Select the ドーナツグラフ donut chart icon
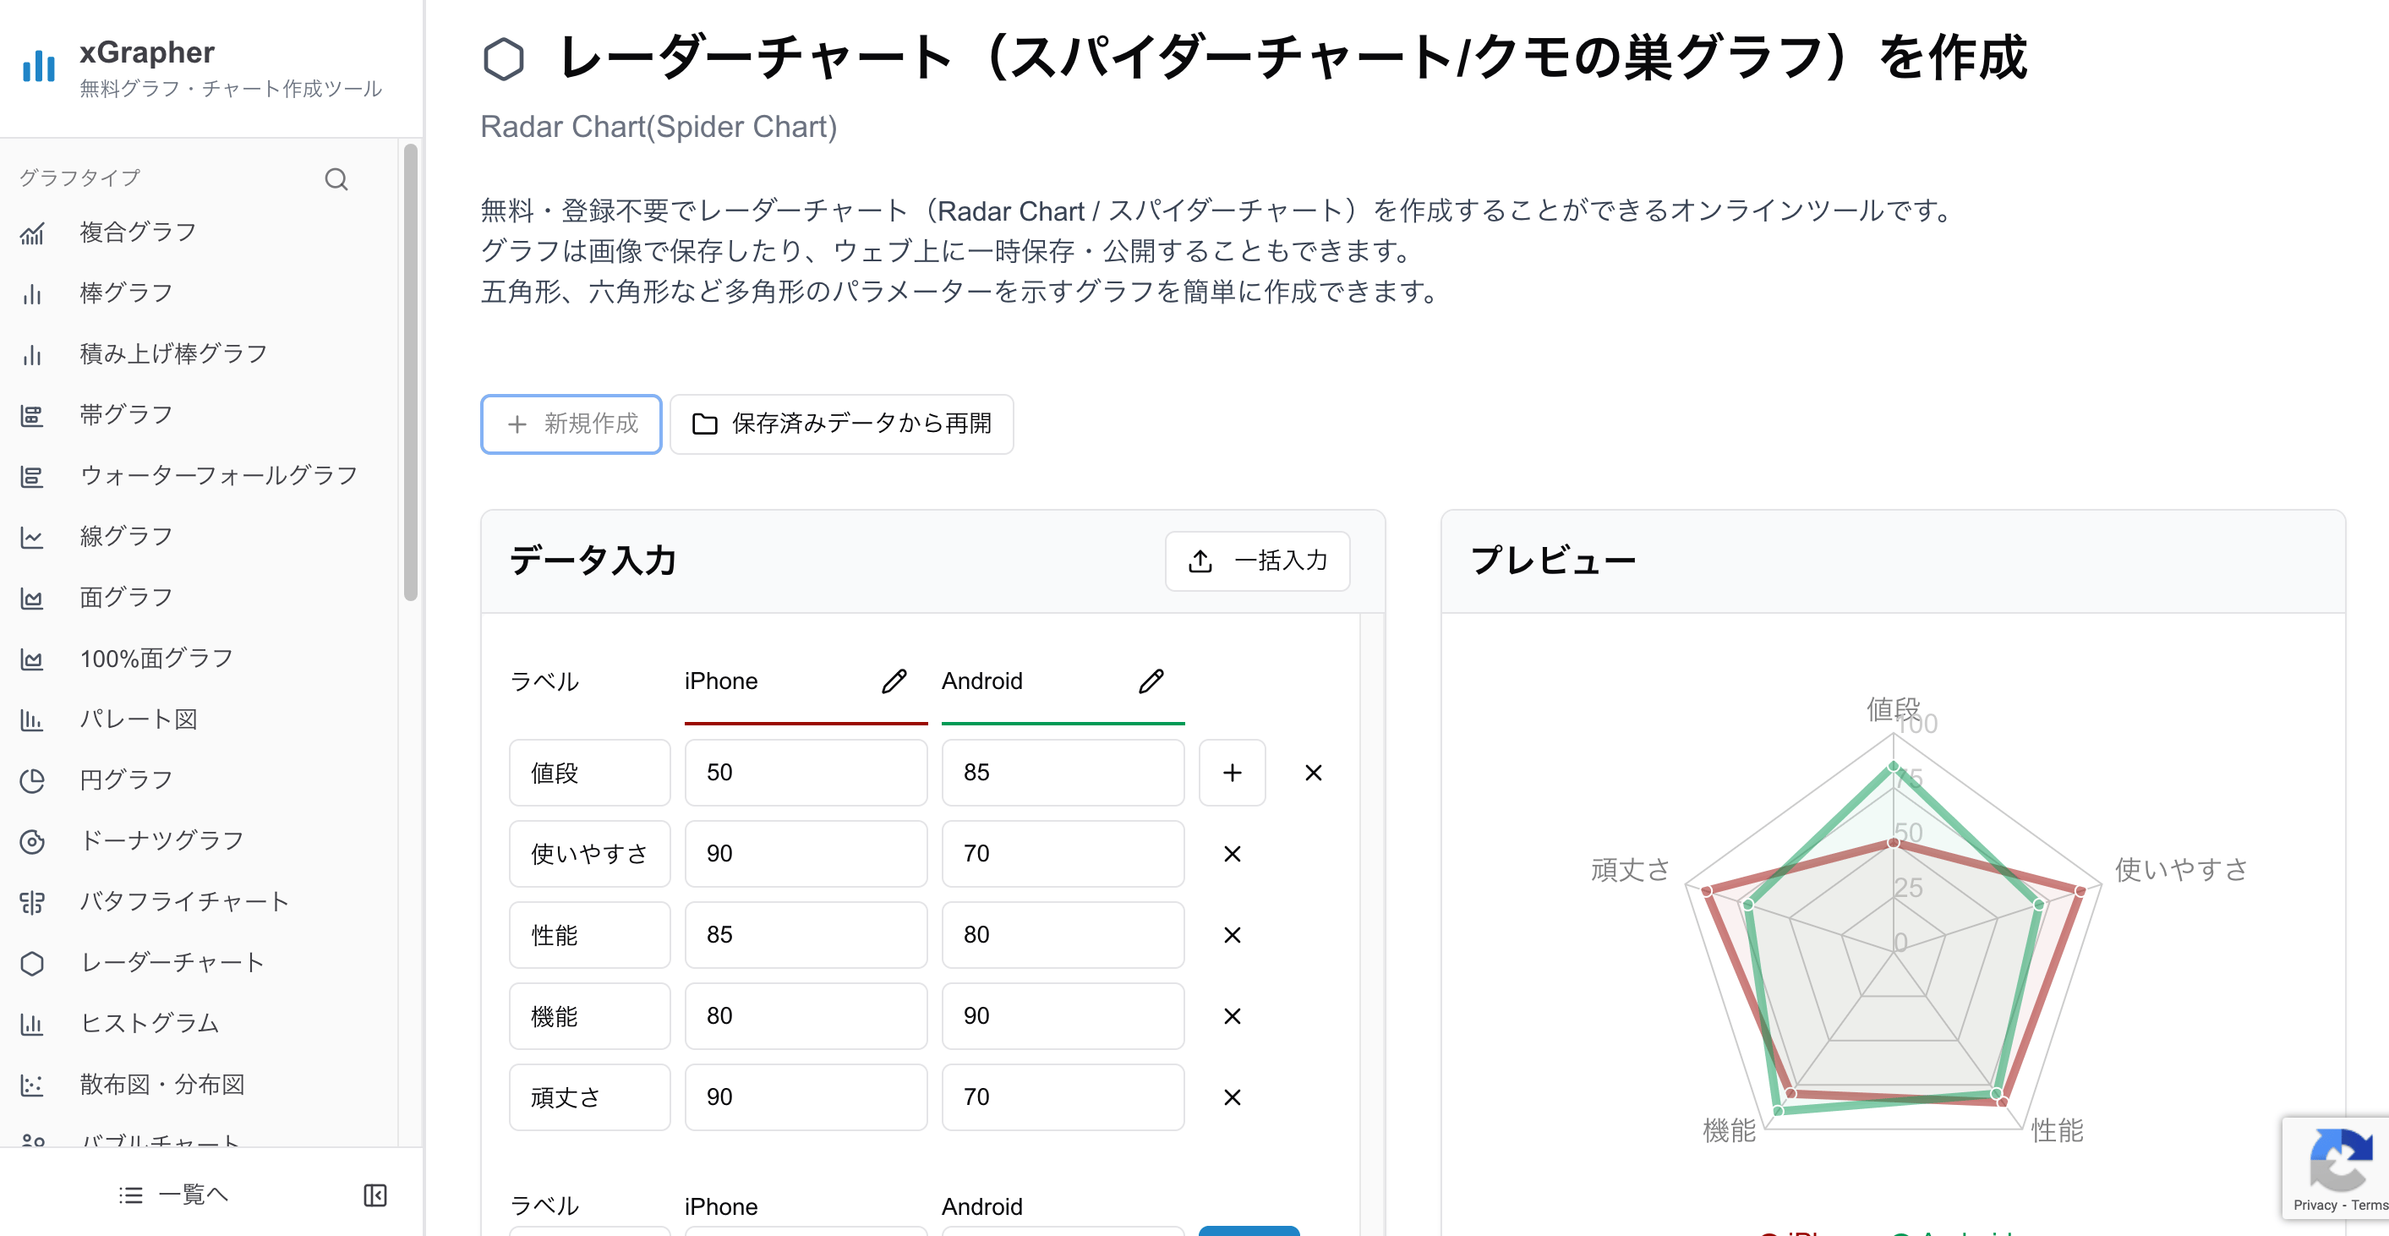 [32, 840]
